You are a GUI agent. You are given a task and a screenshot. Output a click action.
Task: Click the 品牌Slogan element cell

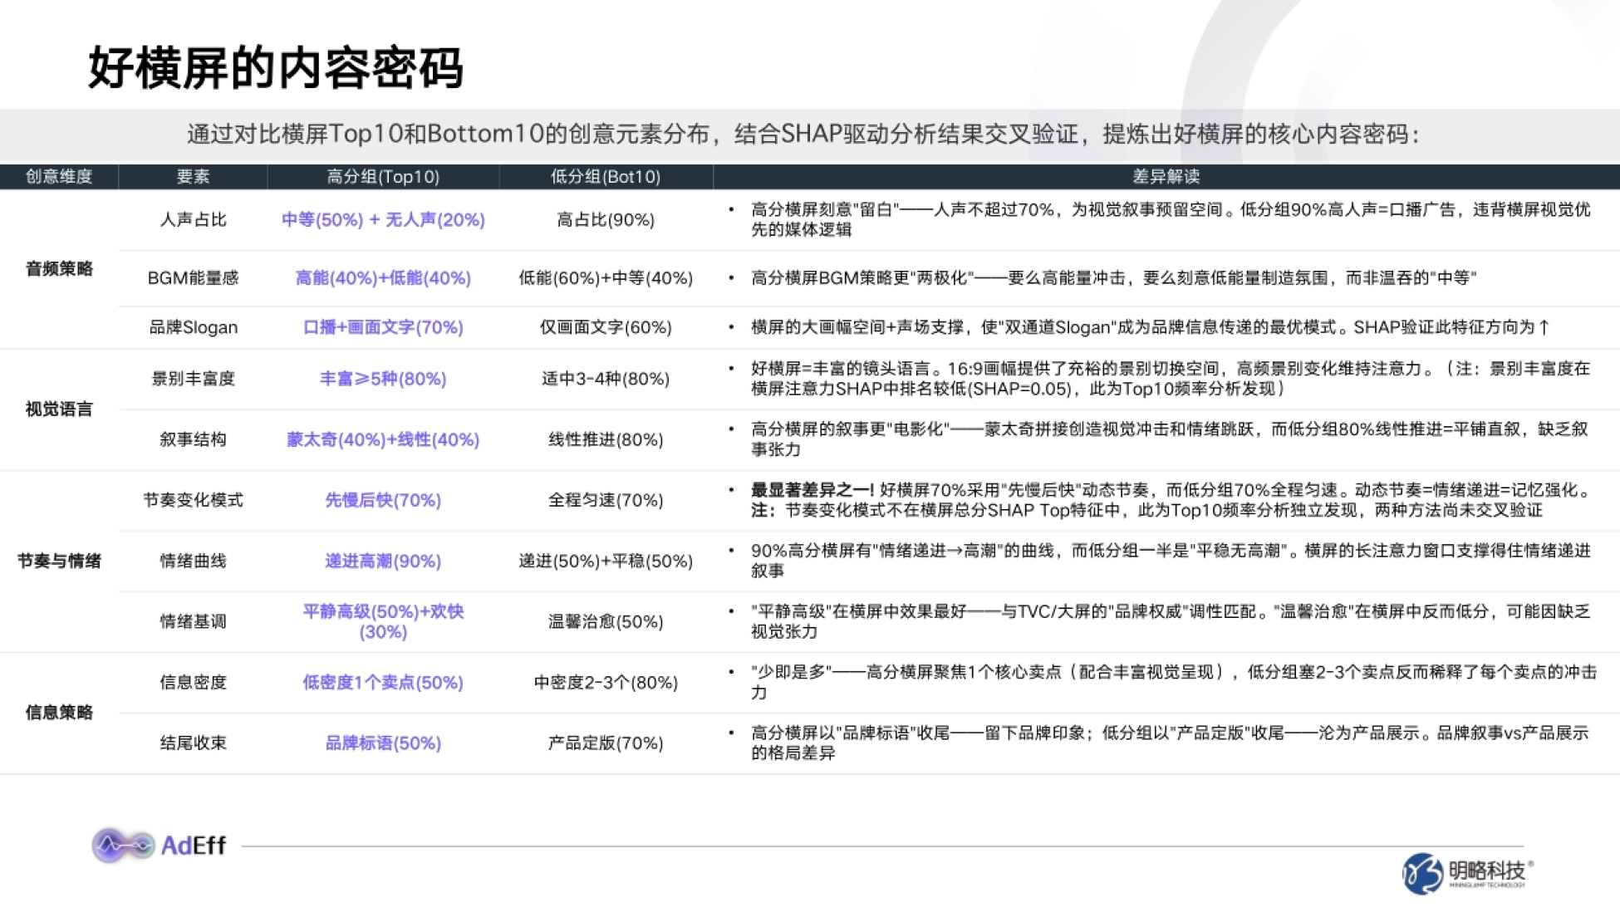pos(193,327)
